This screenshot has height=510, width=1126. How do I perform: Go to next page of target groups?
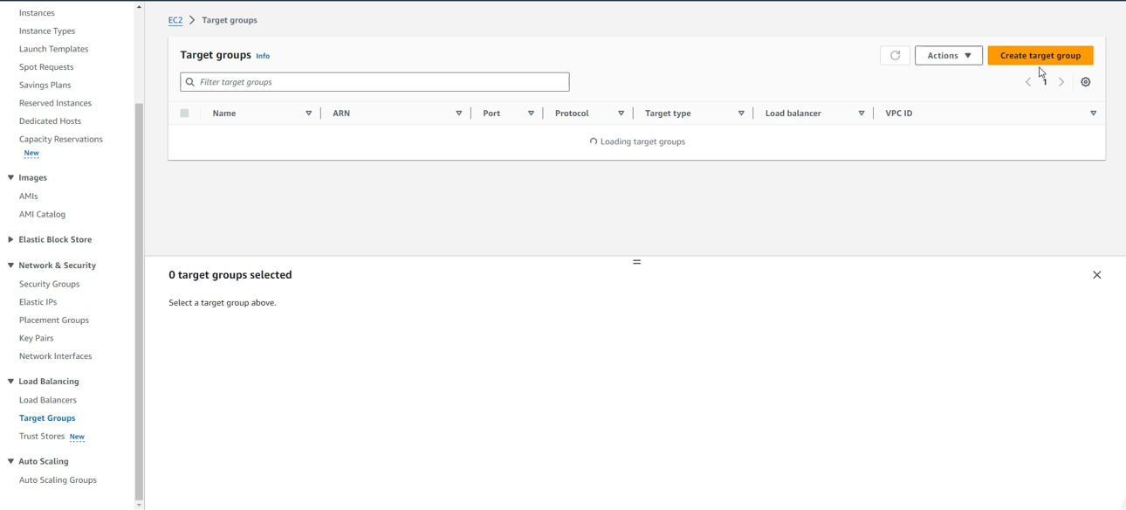point(1061,82)
